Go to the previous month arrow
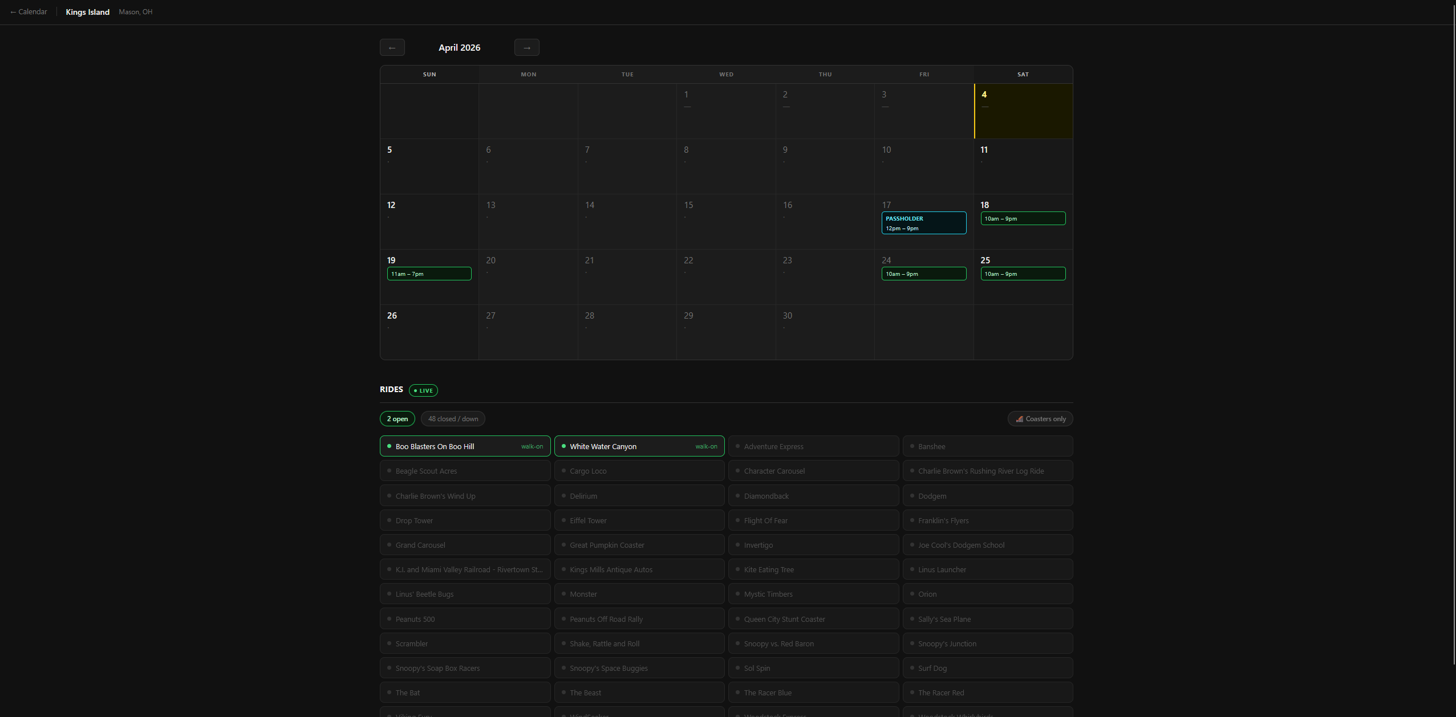1456x717 pixels. pos(392,47)
